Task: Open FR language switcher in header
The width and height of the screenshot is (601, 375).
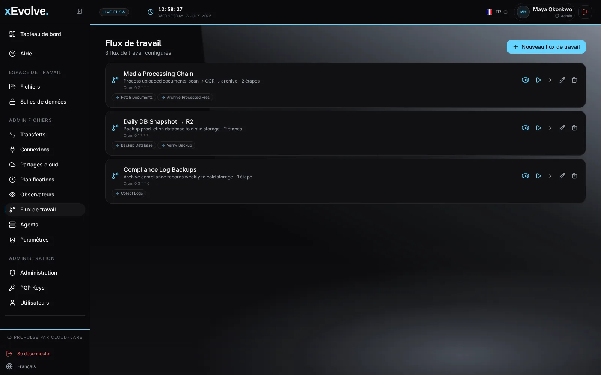Action: [497, 12]
